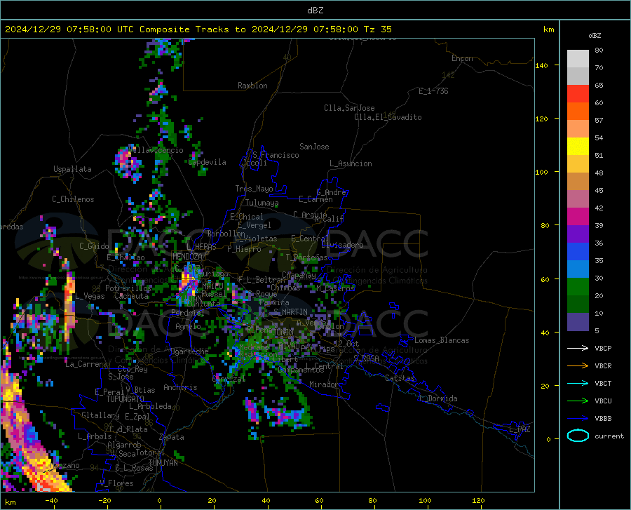The width and height of the screenshot is (631, 510).
Task: Click the S_Francisco map label
Action: click(276, 155)
